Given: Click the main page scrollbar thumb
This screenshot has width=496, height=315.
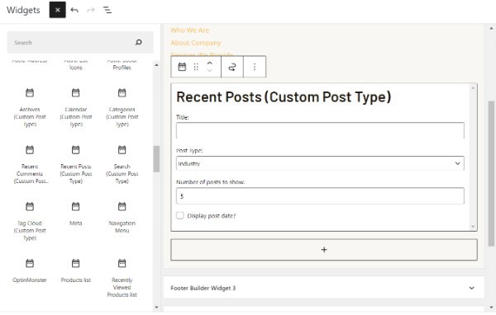Looking at the screenshot, I should click(x=491, y=173).
